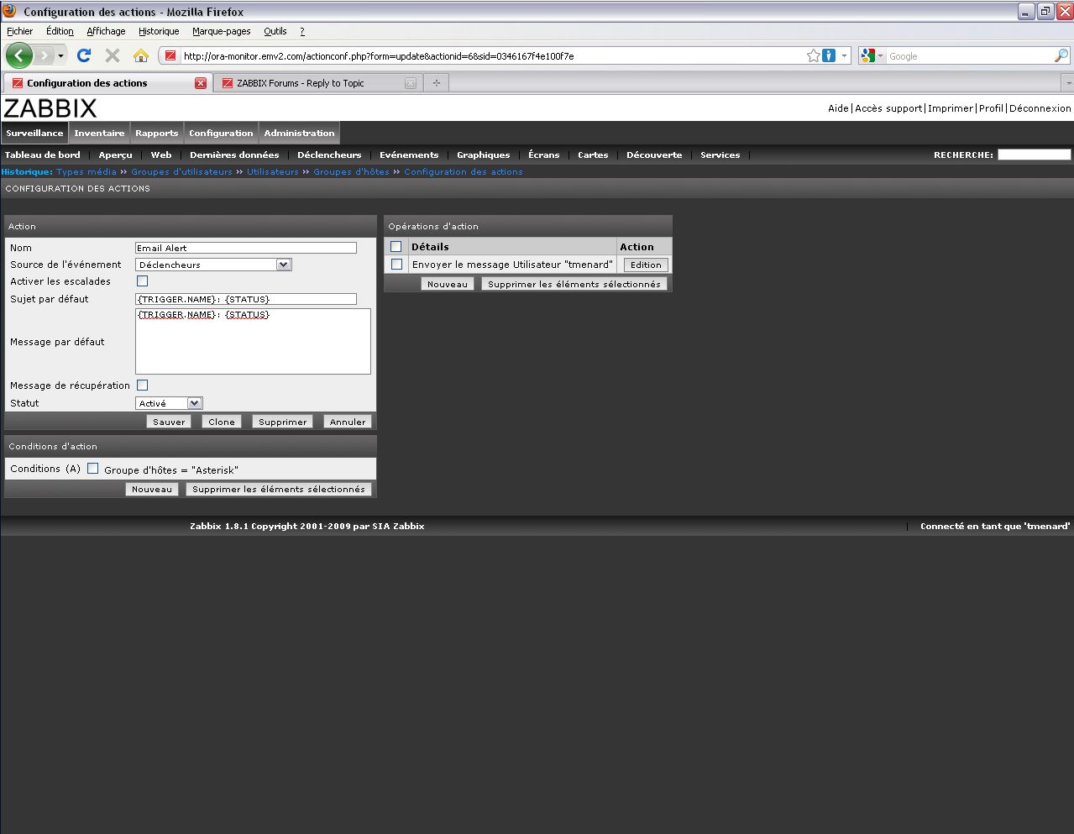Go to Déclencheurs submenu

(x=329, y=155)
